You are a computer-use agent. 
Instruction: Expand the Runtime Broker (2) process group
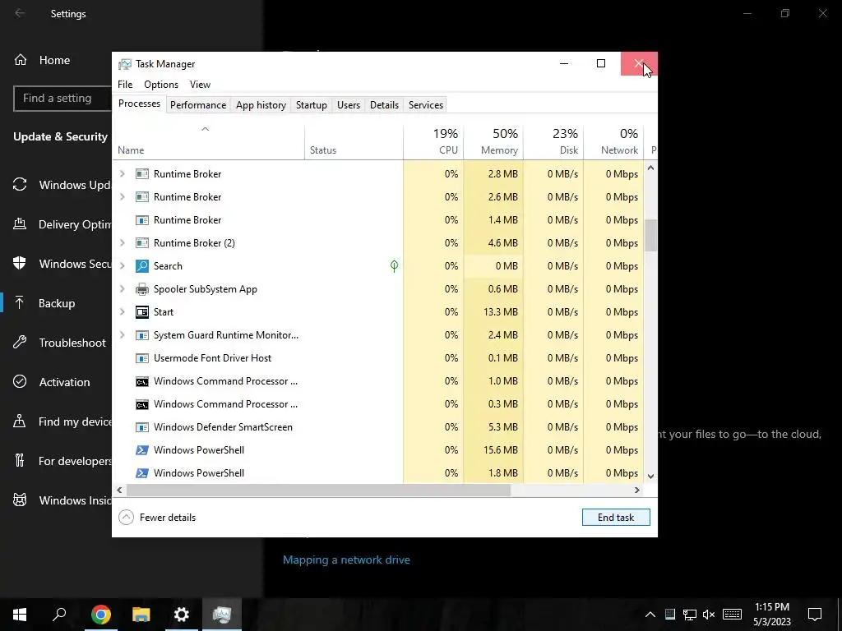[123, 243]
